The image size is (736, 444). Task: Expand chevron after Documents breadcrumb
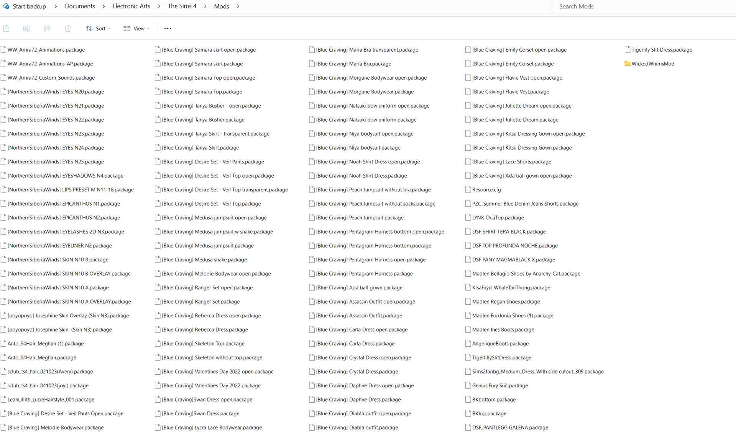click(x=103, y=6)
